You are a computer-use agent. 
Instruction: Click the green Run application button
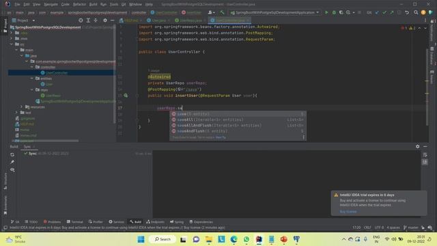(x=326, y=12)
